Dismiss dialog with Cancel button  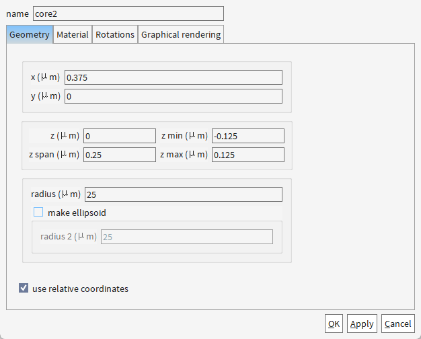click(x=398, y=324)
